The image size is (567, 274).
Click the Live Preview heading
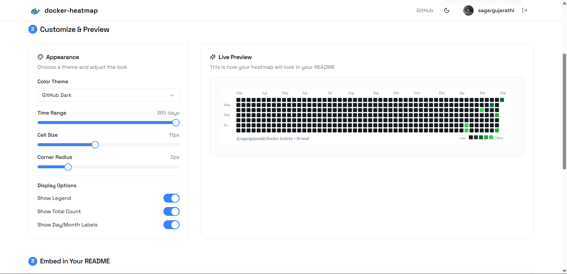point(235,57)
